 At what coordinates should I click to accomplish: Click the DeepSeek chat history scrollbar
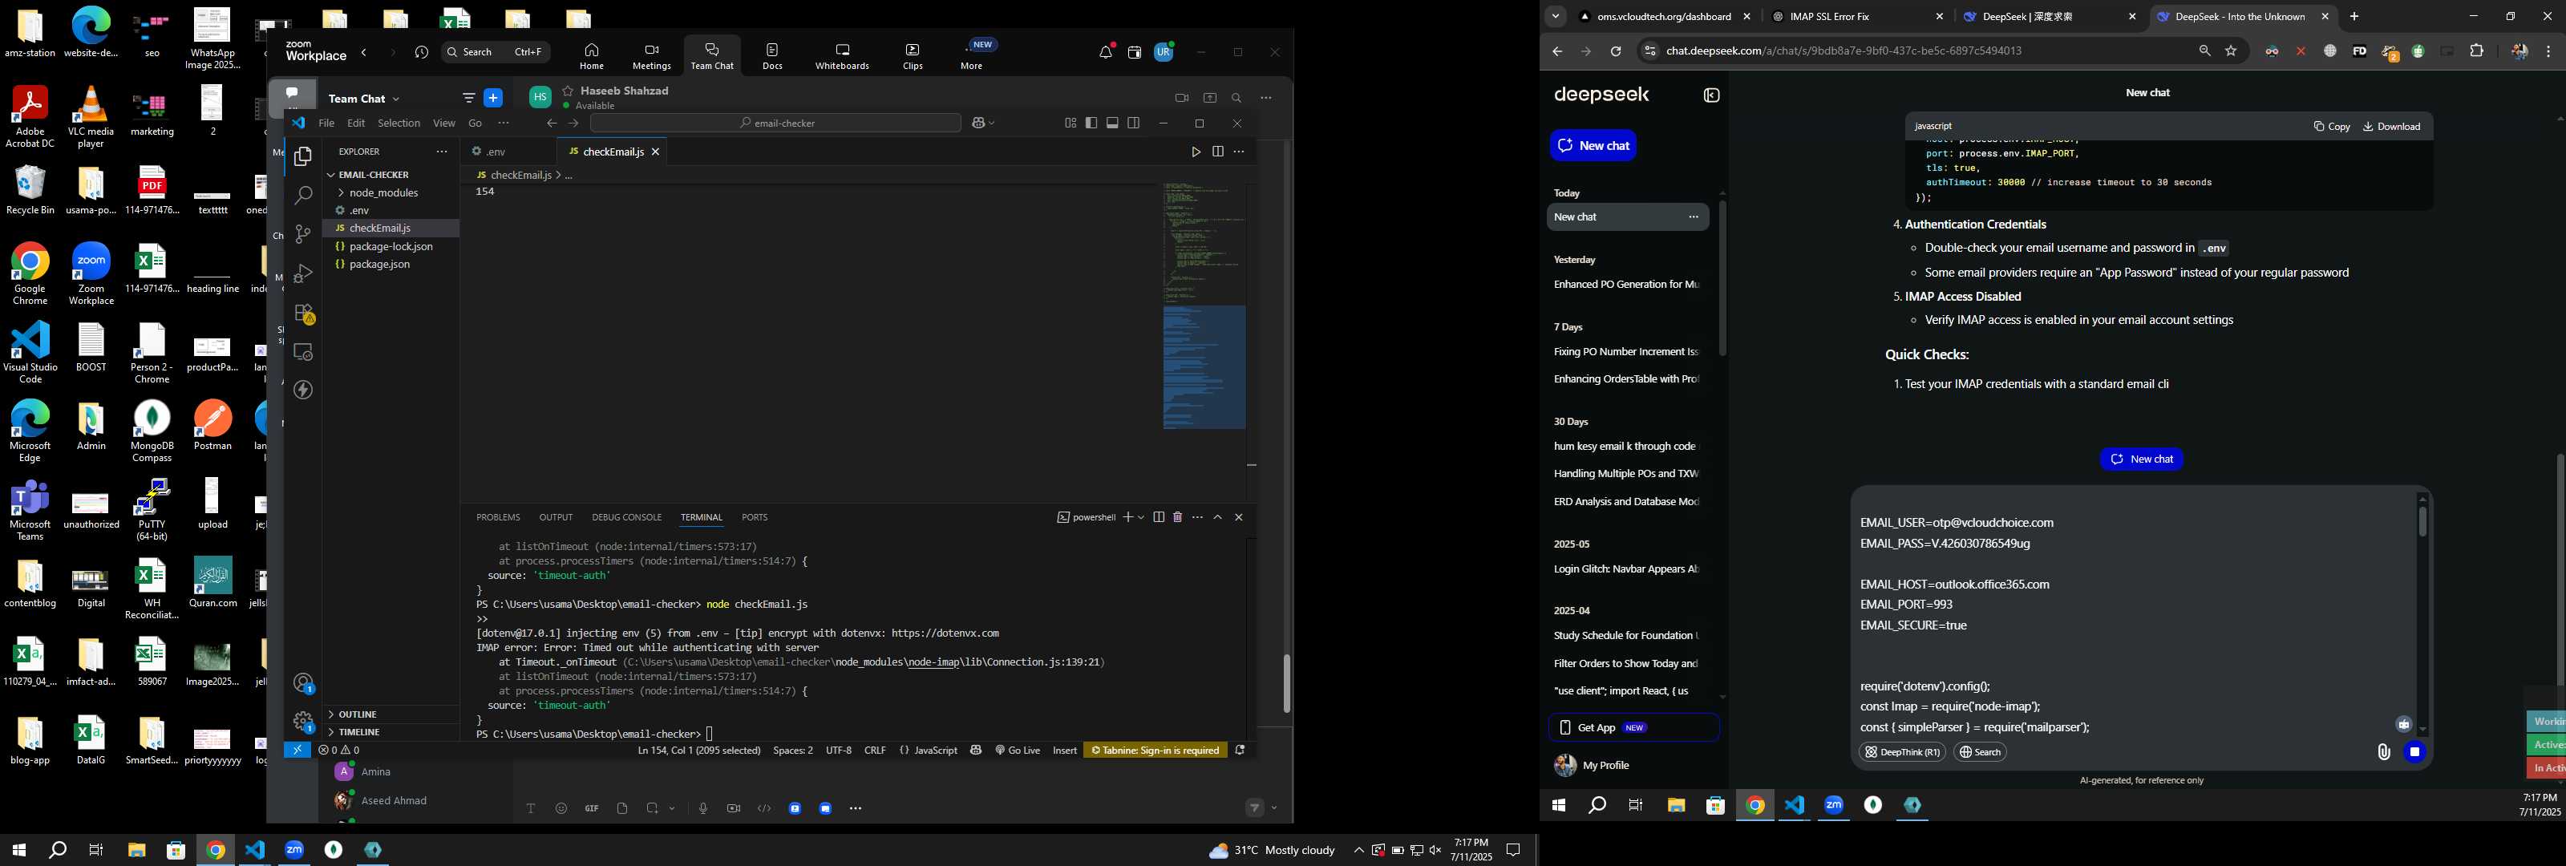[1722, 279]
